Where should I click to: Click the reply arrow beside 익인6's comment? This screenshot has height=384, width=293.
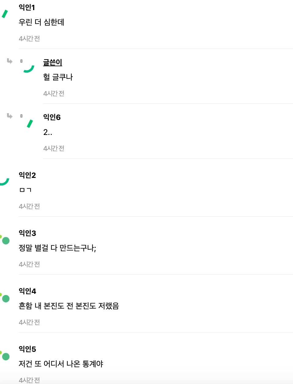(x=10, y=116)
